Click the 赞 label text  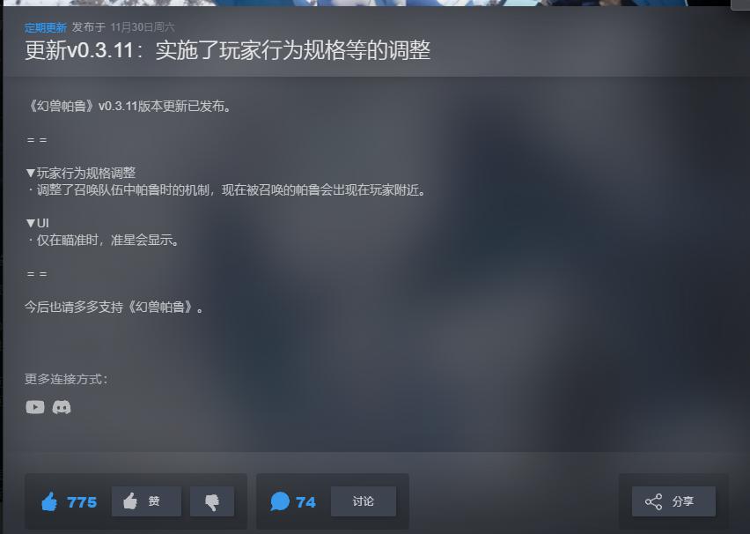(x=153, y=501)
